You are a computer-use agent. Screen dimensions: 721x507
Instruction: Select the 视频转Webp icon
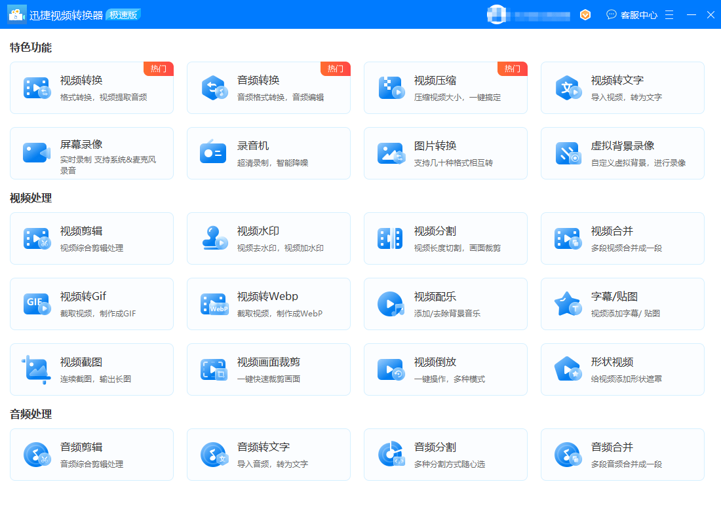click(214, 304)
